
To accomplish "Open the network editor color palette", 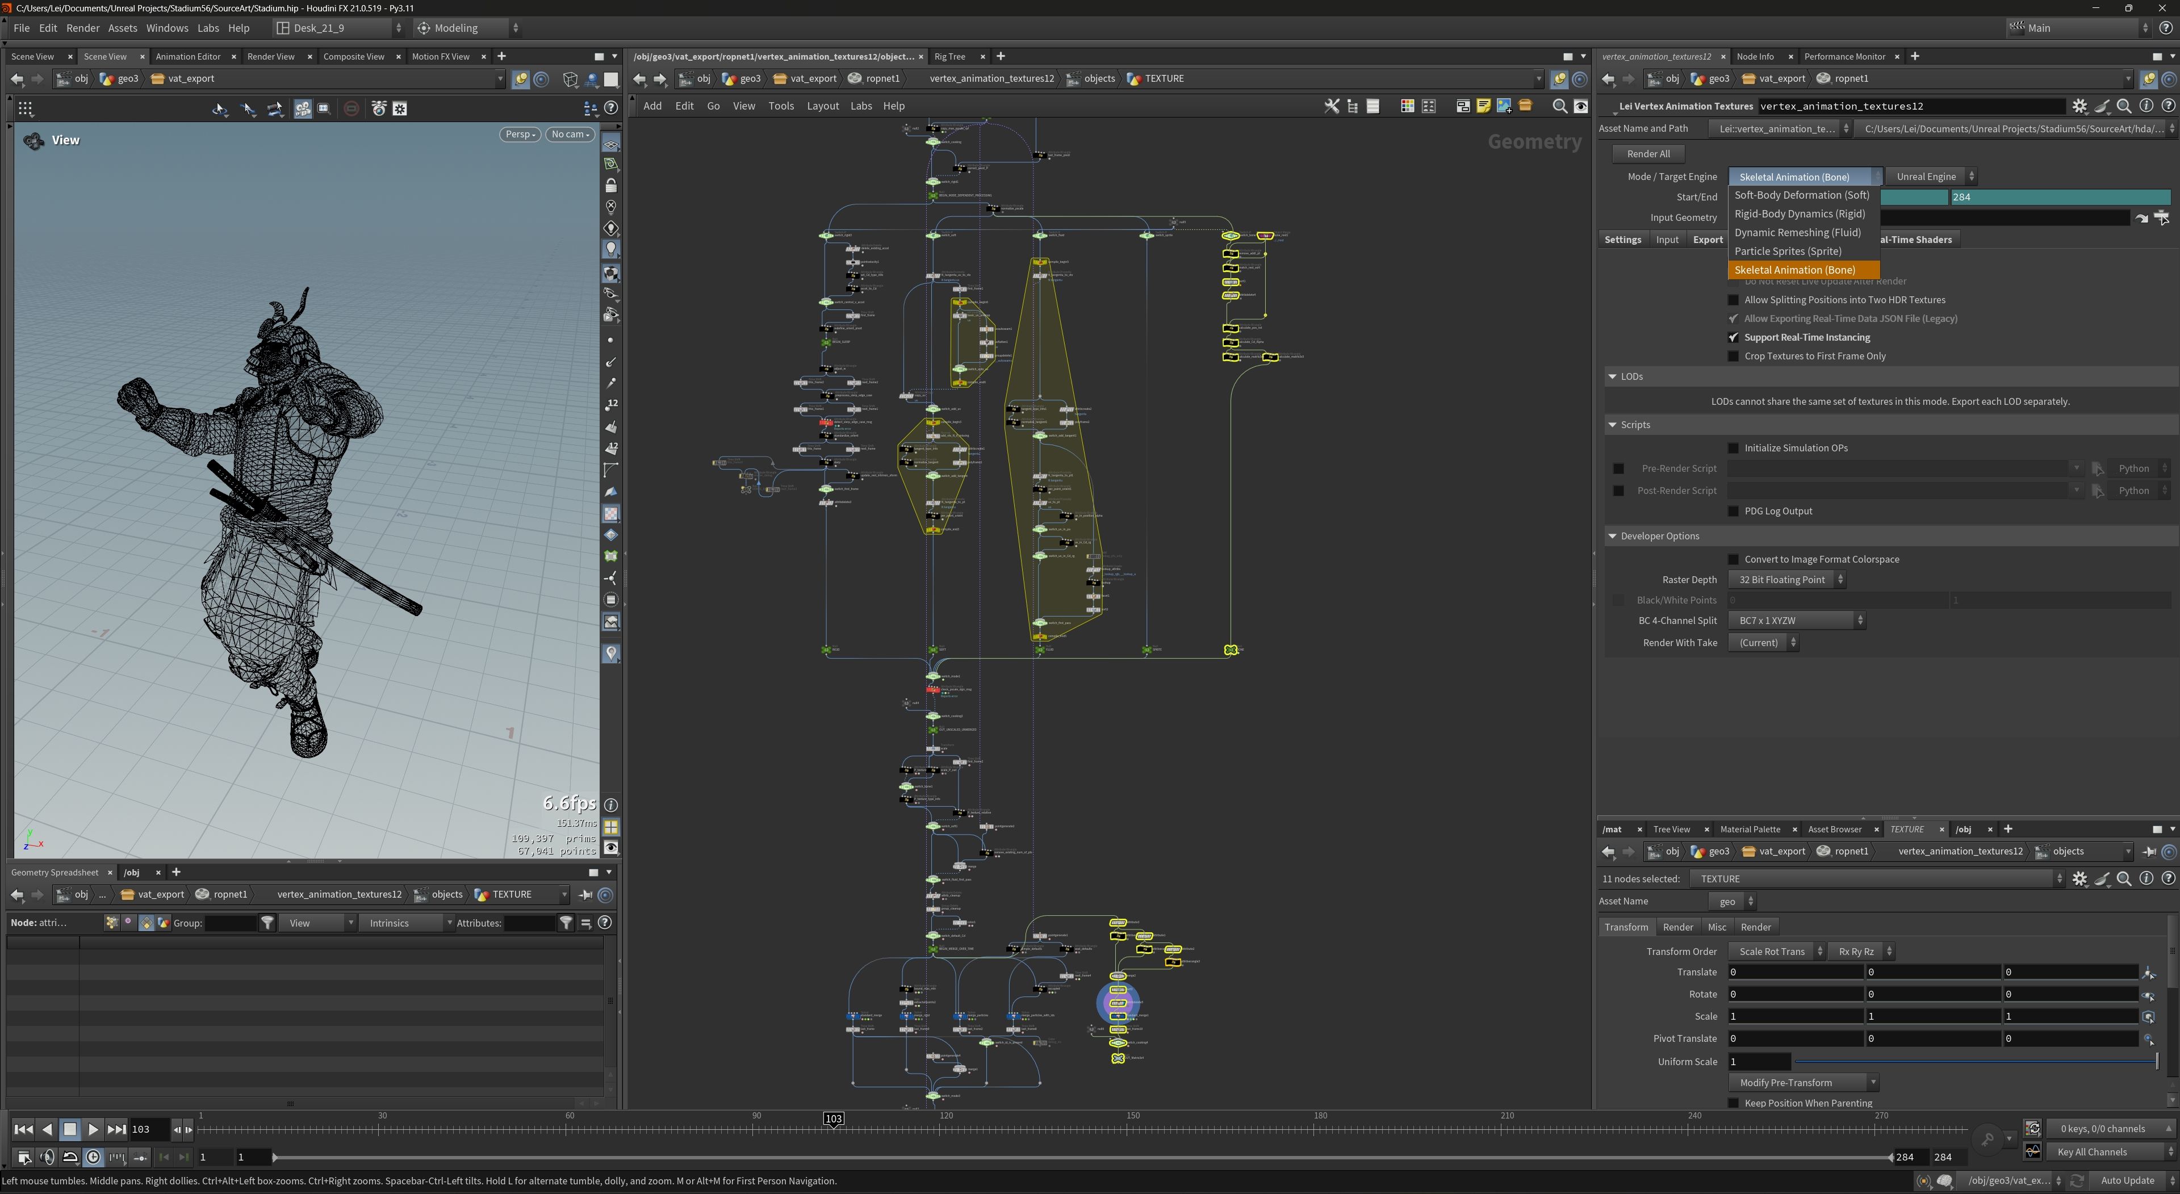I will (1407, 106).
